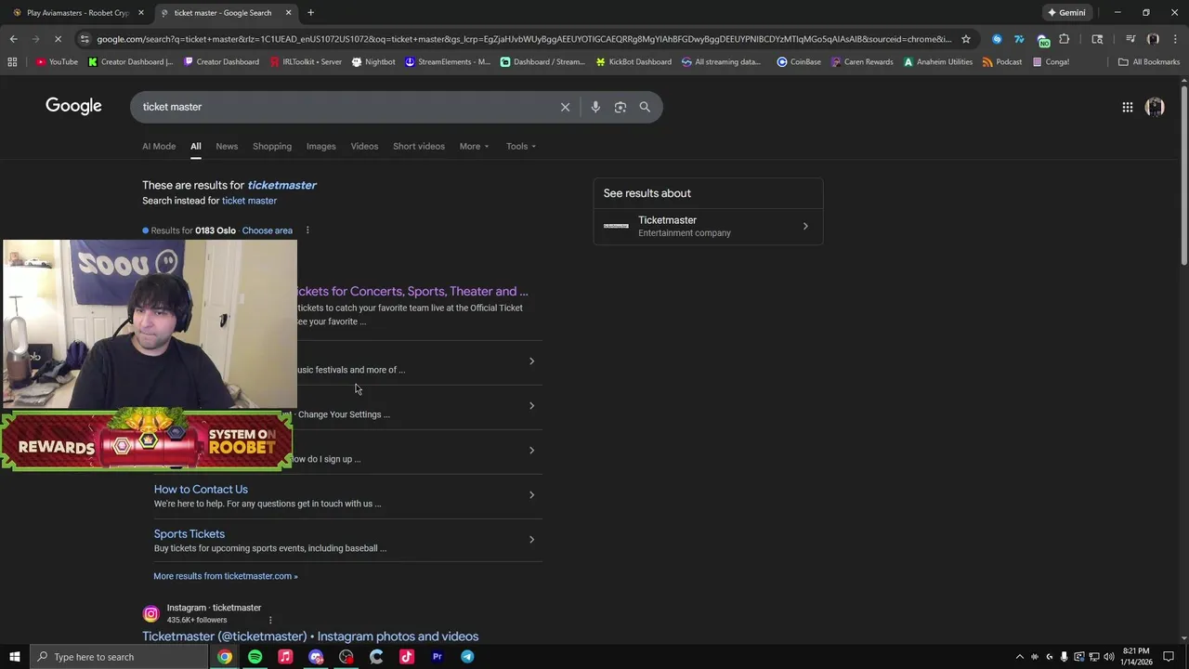Open the Gemini button in the title bar

coord(1066,13)
